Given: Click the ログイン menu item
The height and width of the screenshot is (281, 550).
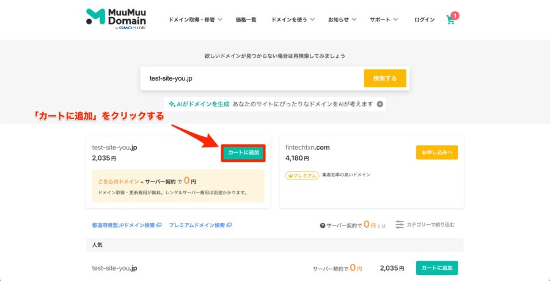Looking at the screenshot, I should [x=425, y=20].
